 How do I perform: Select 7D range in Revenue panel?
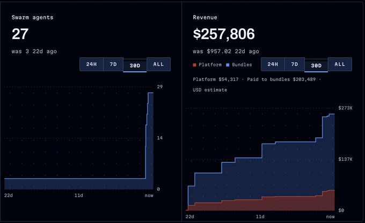tap(295, 64)
